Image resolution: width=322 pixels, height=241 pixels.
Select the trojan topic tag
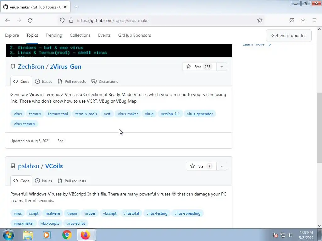coord(72,213)
